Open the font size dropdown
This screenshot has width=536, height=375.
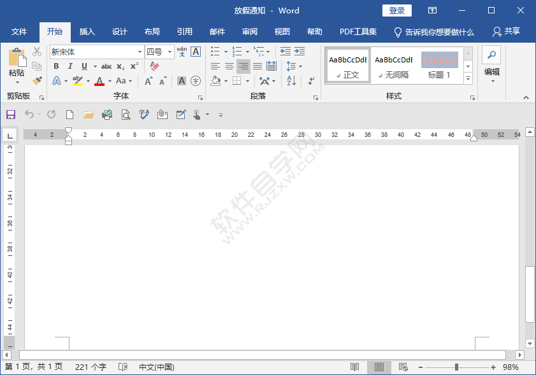pos(170,52)
